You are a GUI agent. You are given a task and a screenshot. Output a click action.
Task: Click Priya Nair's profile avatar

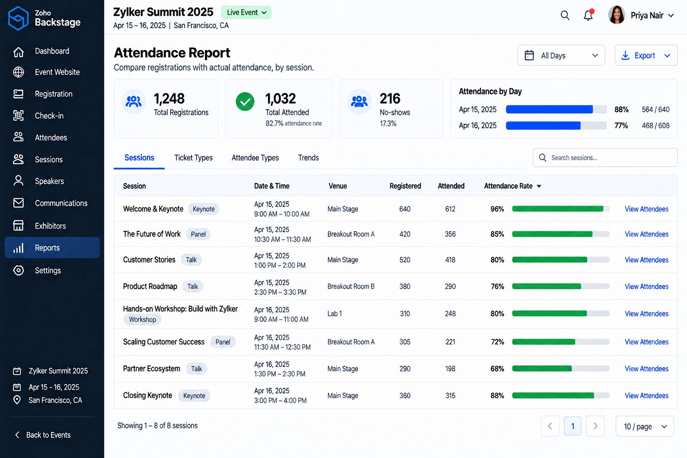[x=617, y=15]
